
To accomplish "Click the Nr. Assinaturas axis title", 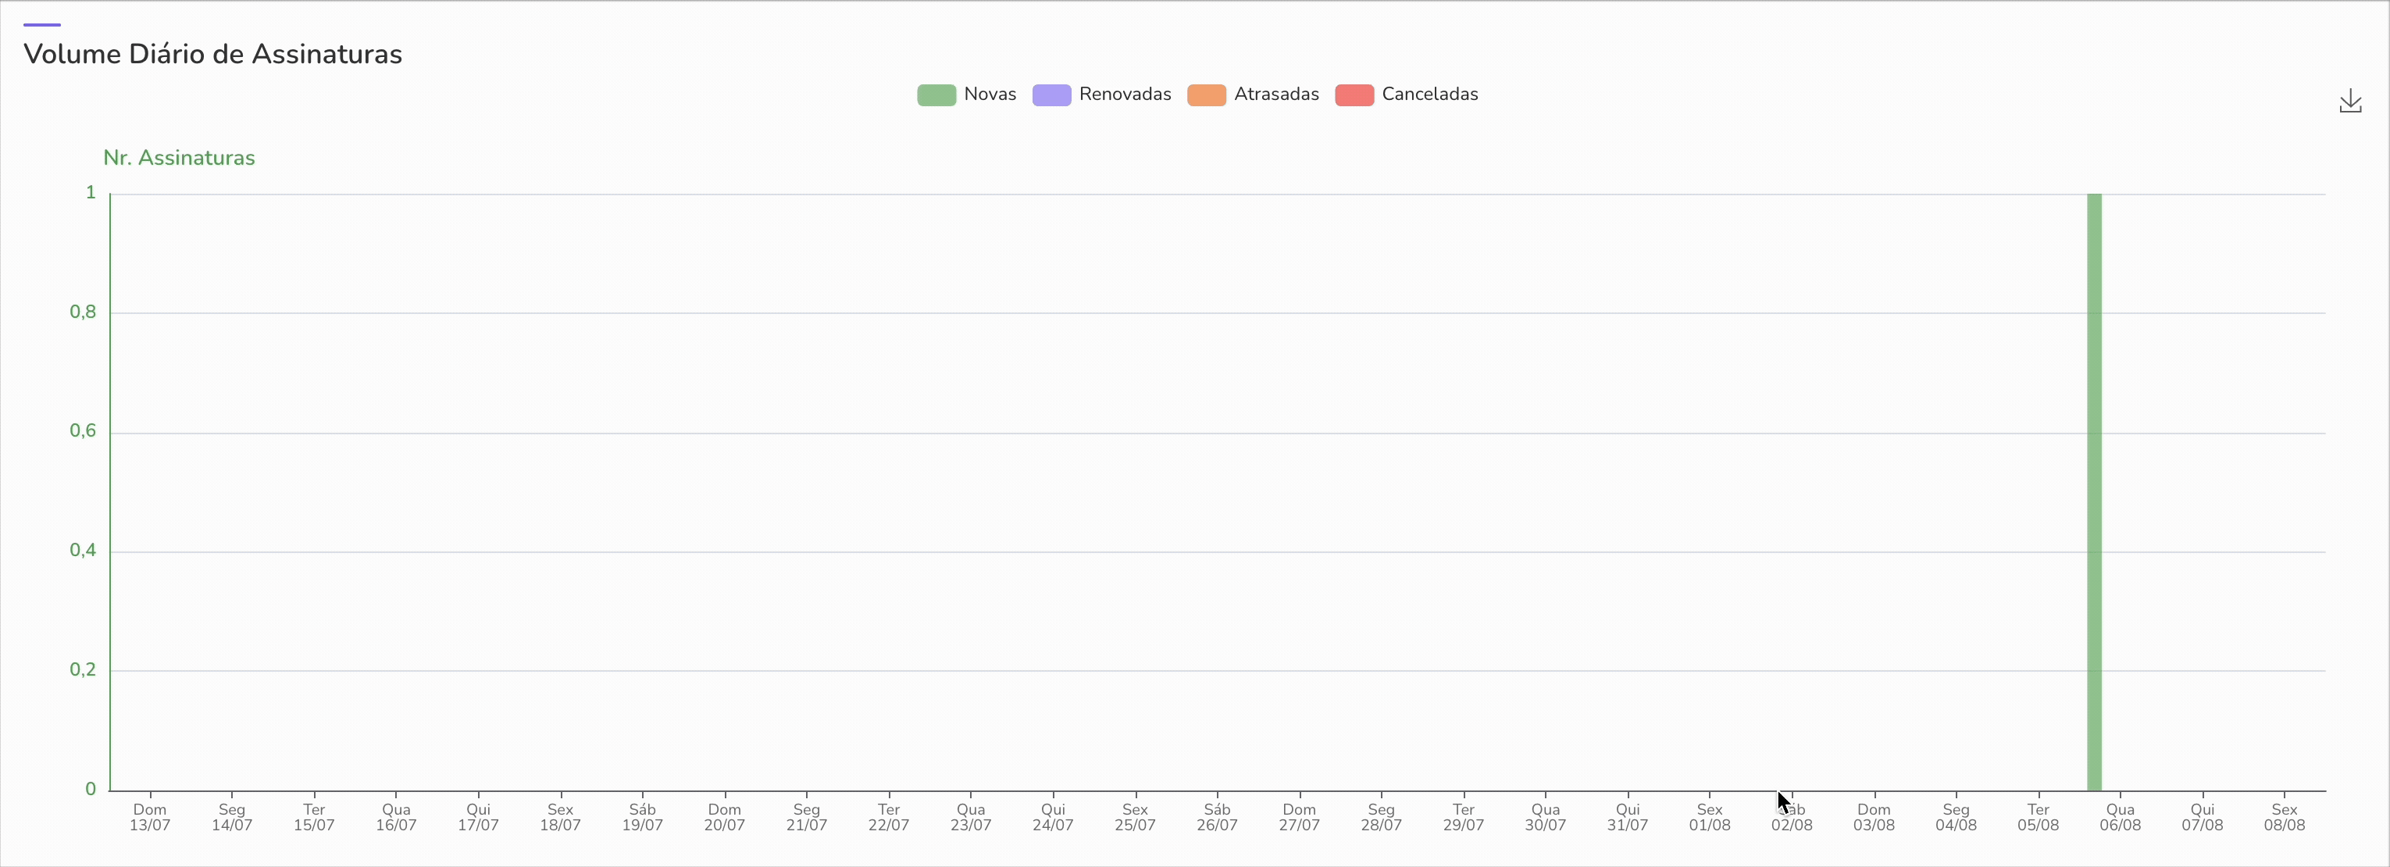I will point(179,158).
